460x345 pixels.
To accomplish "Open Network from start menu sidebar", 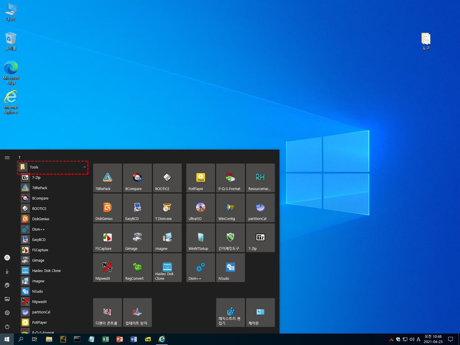I will 7,285.
